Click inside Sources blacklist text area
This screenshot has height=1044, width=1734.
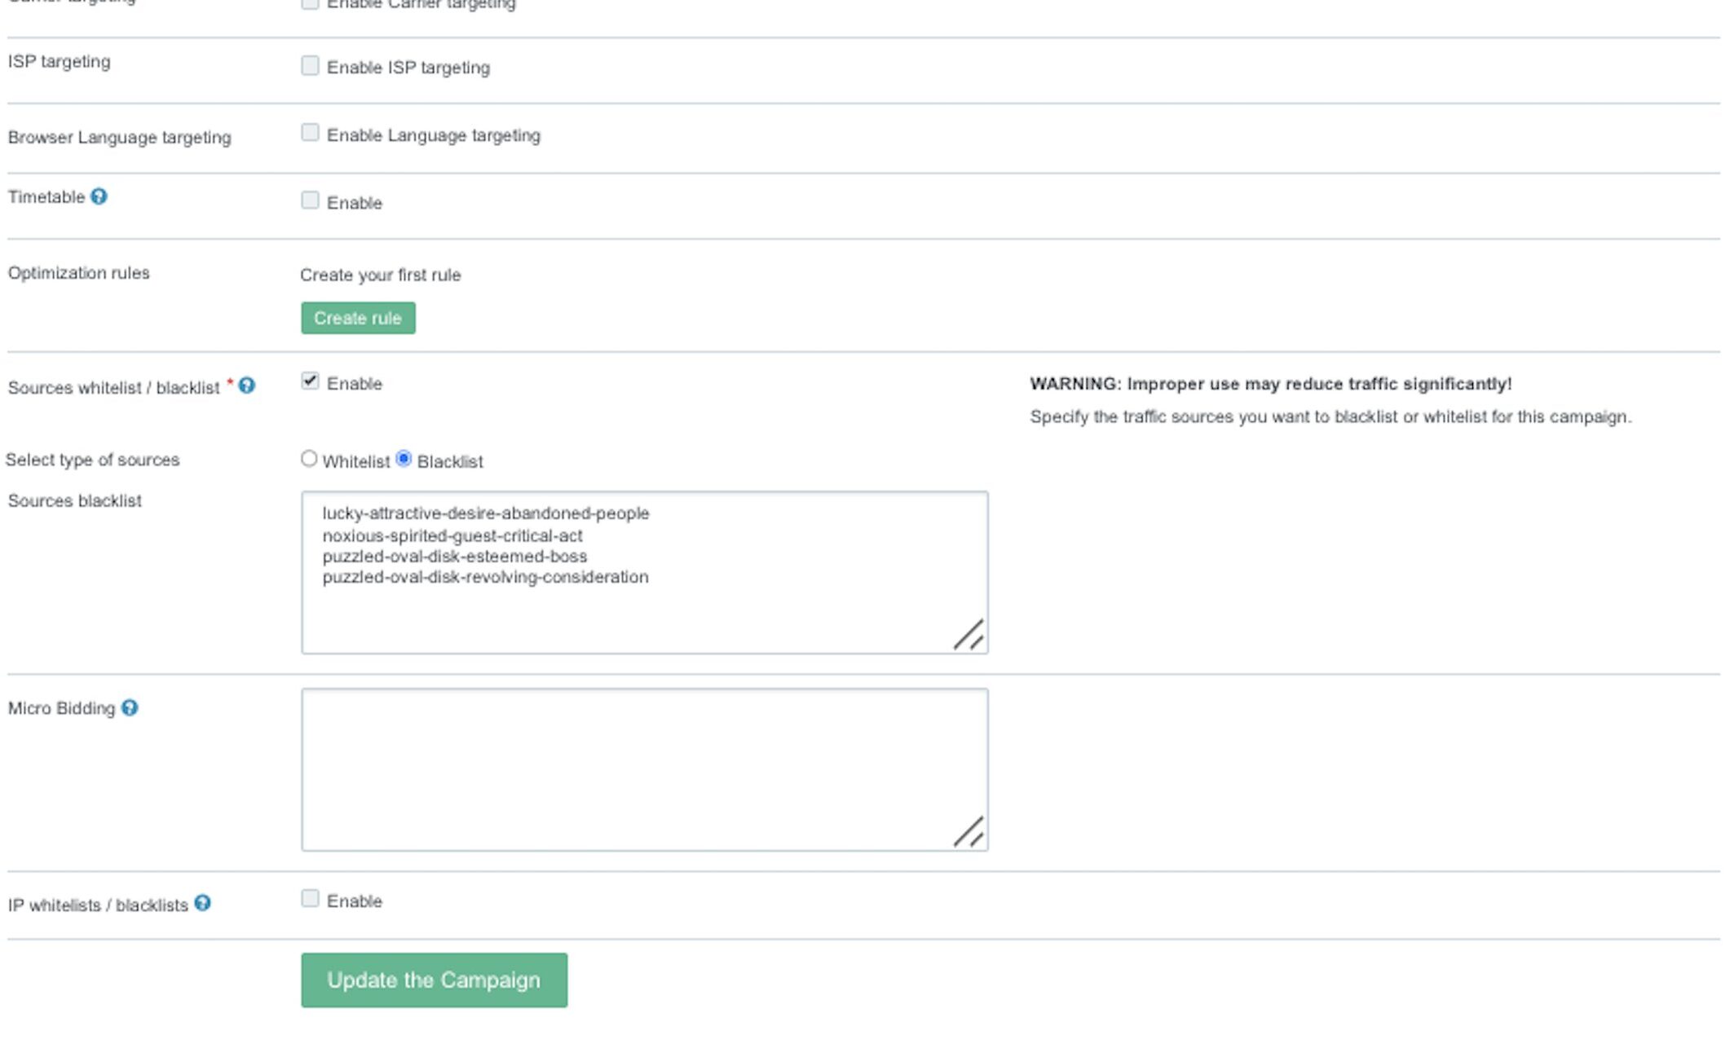645,572
